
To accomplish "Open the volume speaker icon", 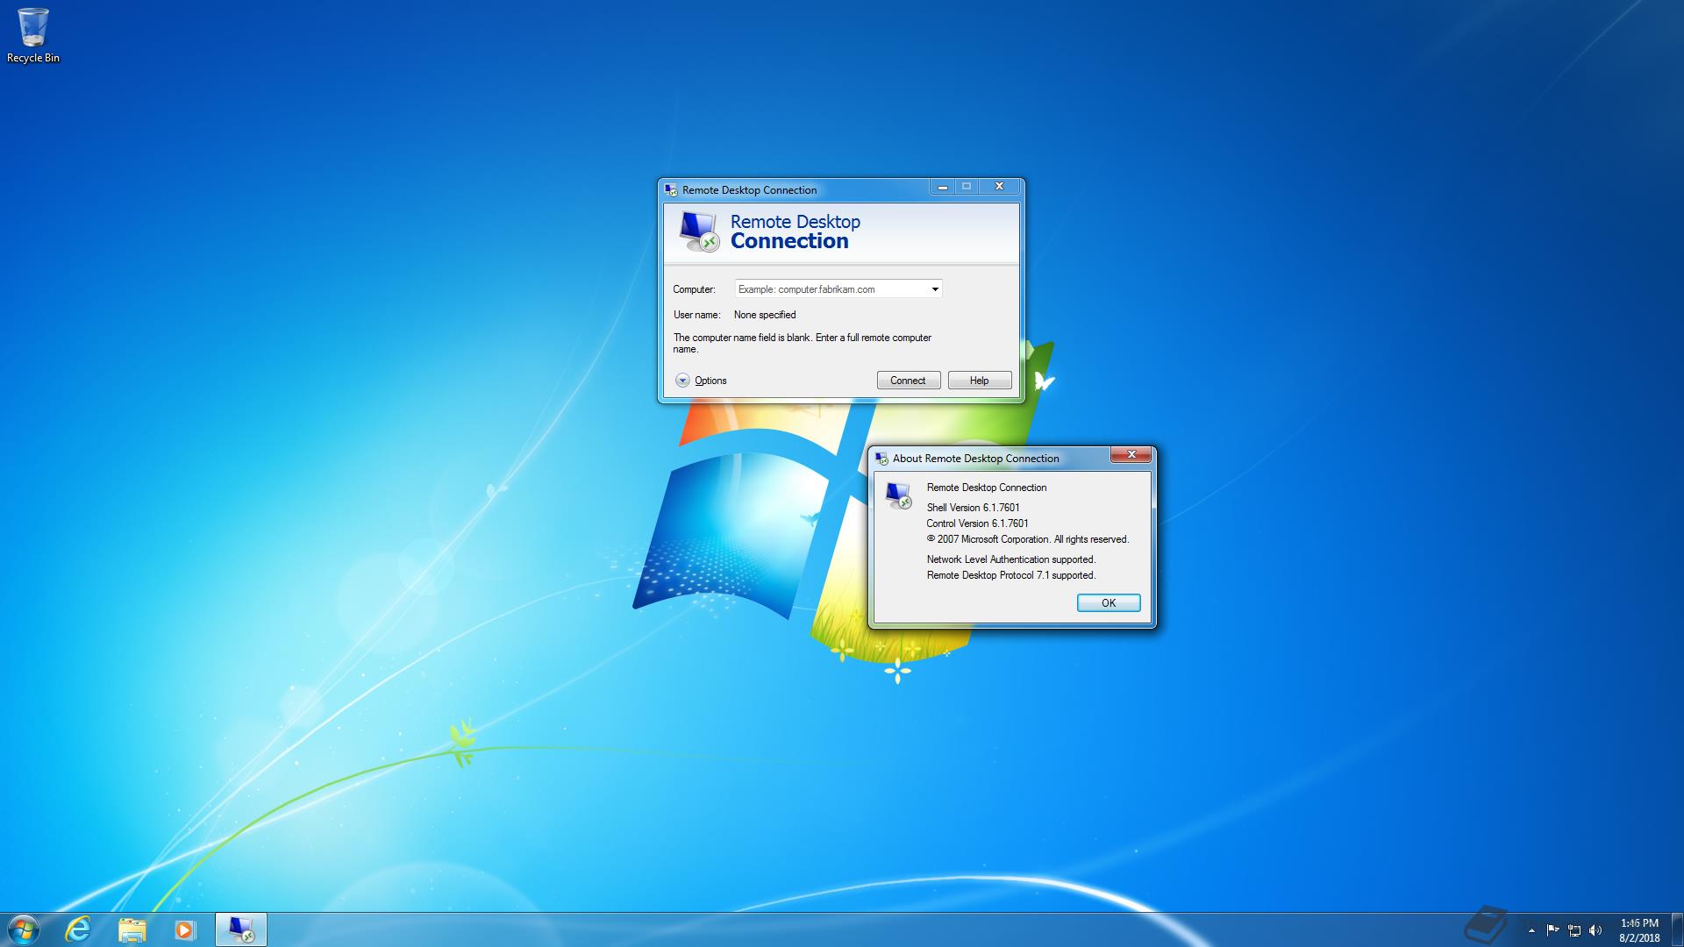I will [1595, 930].
